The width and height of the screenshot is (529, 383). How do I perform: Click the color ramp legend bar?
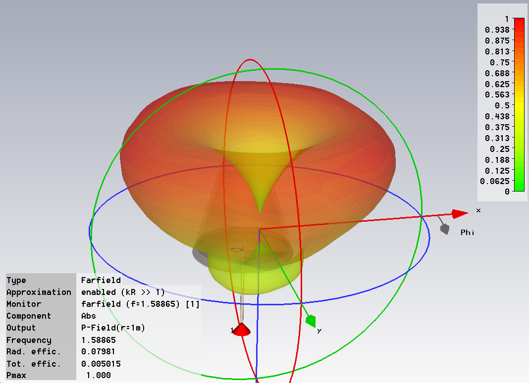519,104
